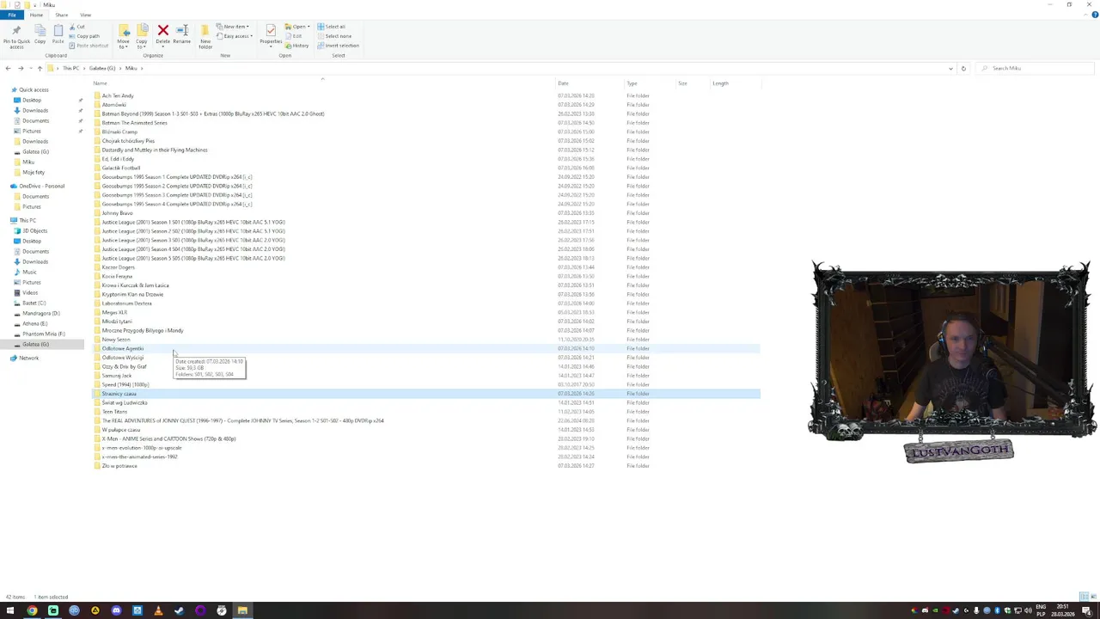This screenshot has width=1100, height=619.
Task: Open the Easy access dropdown
Action: [235, 36]
